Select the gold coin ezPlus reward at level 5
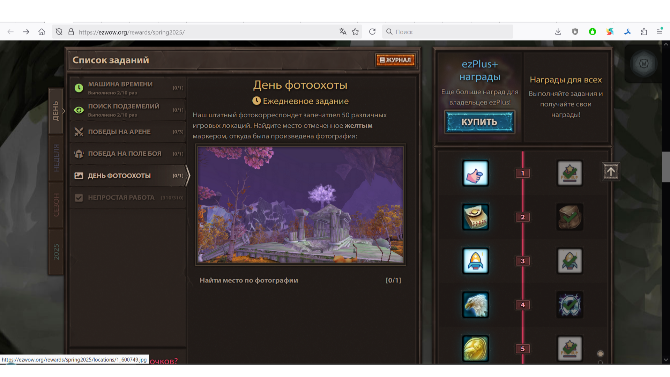 [x=475, y=348]
